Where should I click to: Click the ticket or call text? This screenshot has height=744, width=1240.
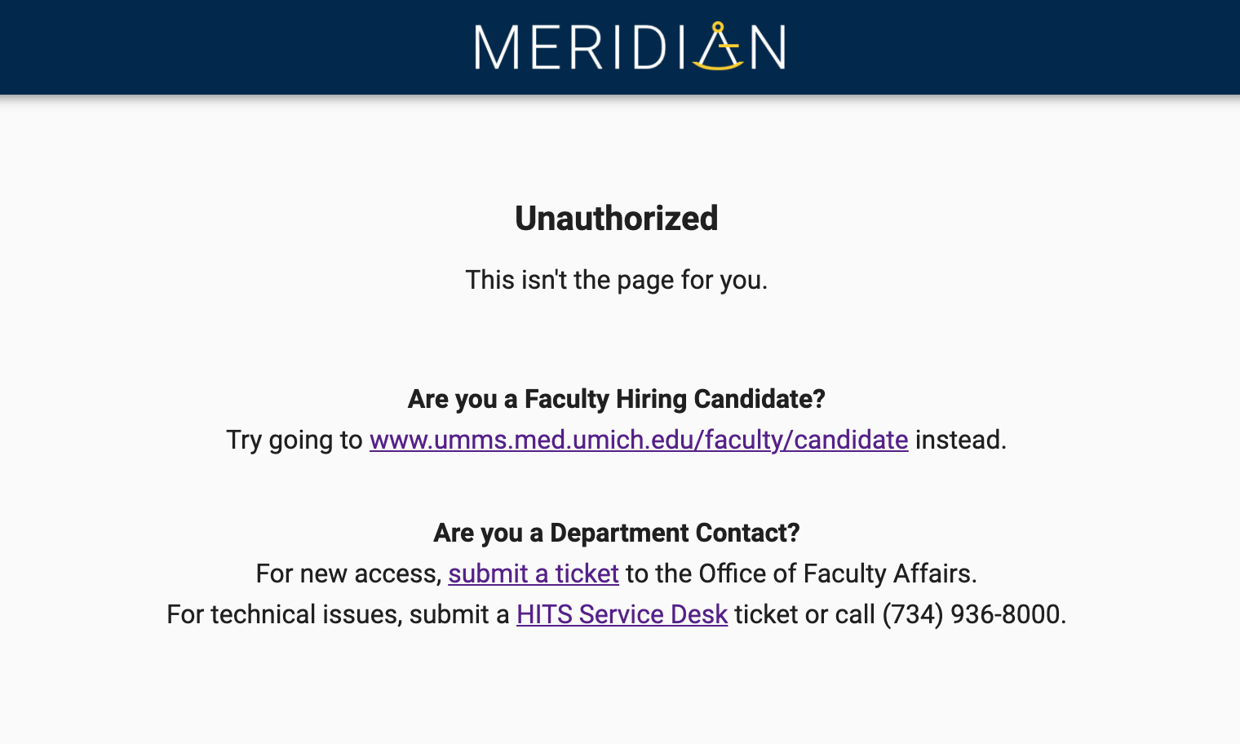click(805, 614)
